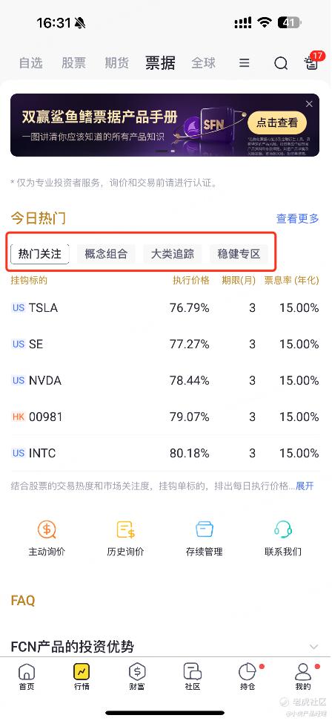Select the 大类追踪 filter chip
332x721 pixels.
pos(173,254)
